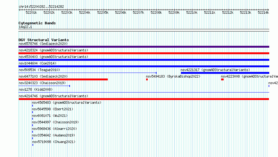This screenshot has width=278, height=157.
Task: Click the small red nsv5494183 marker
Action: [147, 79]
